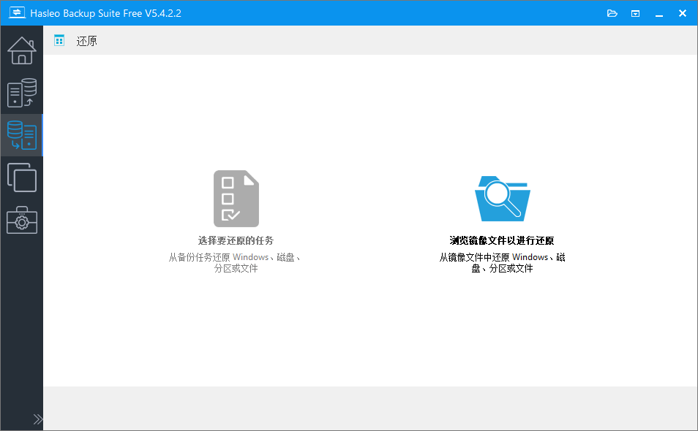Click the gray task checklist icon
Image resolution: width=698 pixels, height=431 pixels.
[236, 199]
